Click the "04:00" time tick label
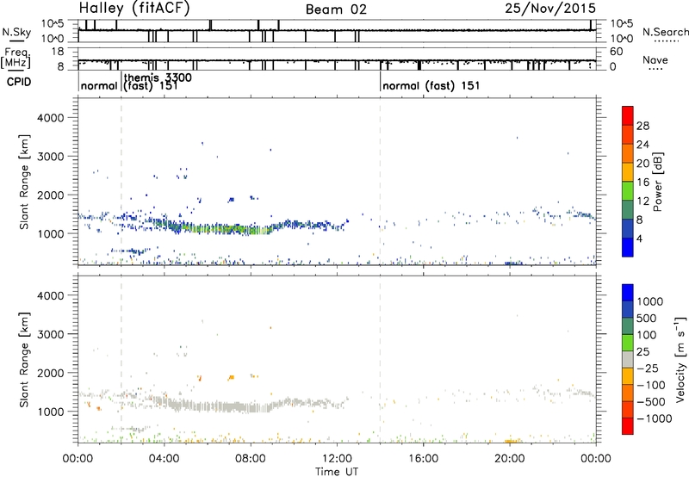The image size is (689, 477). click(164, 459)
